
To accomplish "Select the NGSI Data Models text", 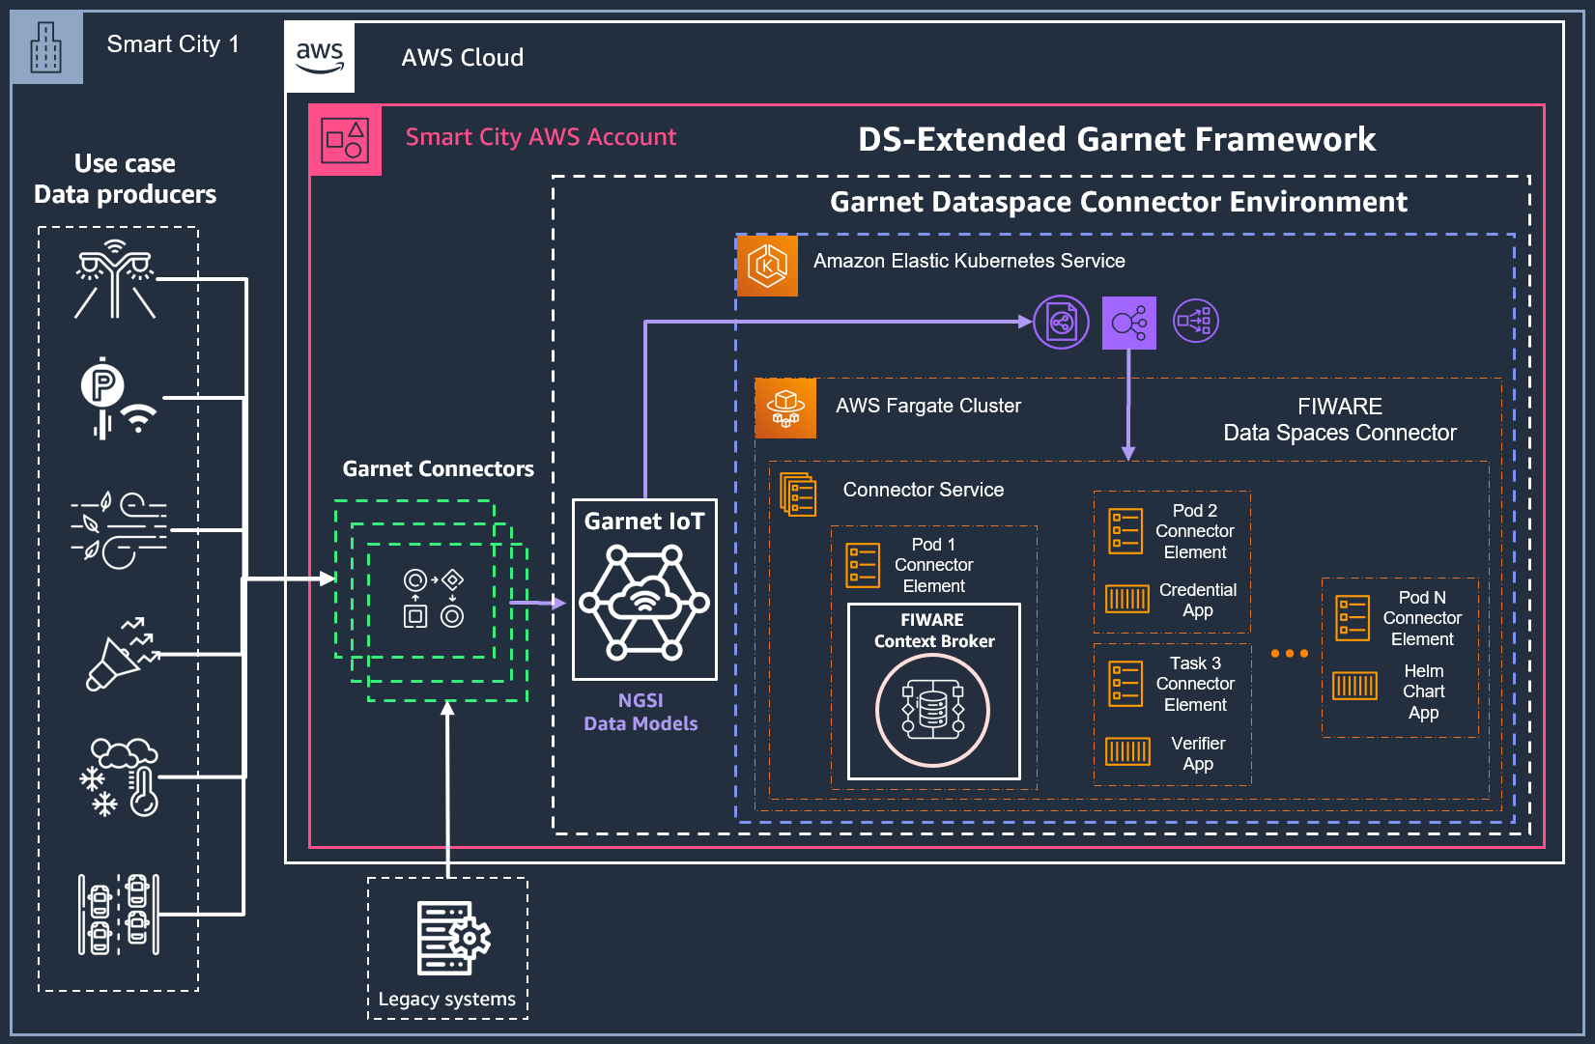I will click(x=641, y=712).
